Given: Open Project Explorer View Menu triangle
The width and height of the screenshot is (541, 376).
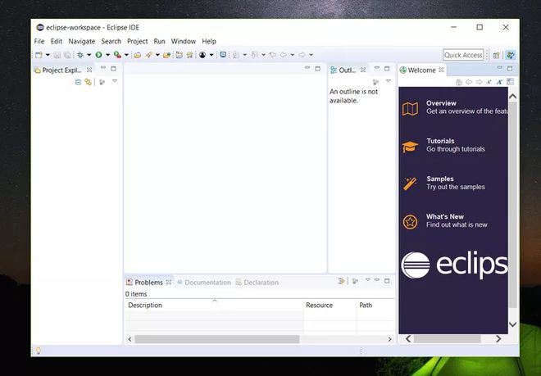Looking at the screenshot, I should pos(115,81).
